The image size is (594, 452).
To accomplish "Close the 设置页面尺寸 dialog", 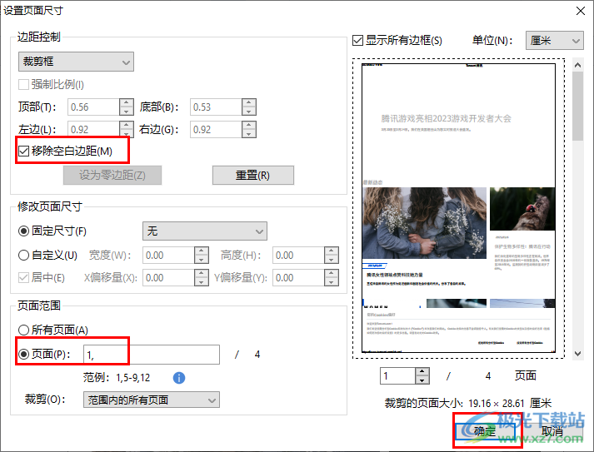I will pos(581,11).
